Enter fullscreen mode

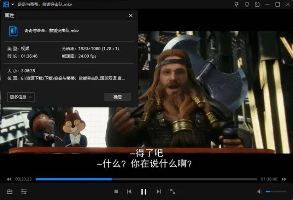pyautogui.click(x=172, y=192)
